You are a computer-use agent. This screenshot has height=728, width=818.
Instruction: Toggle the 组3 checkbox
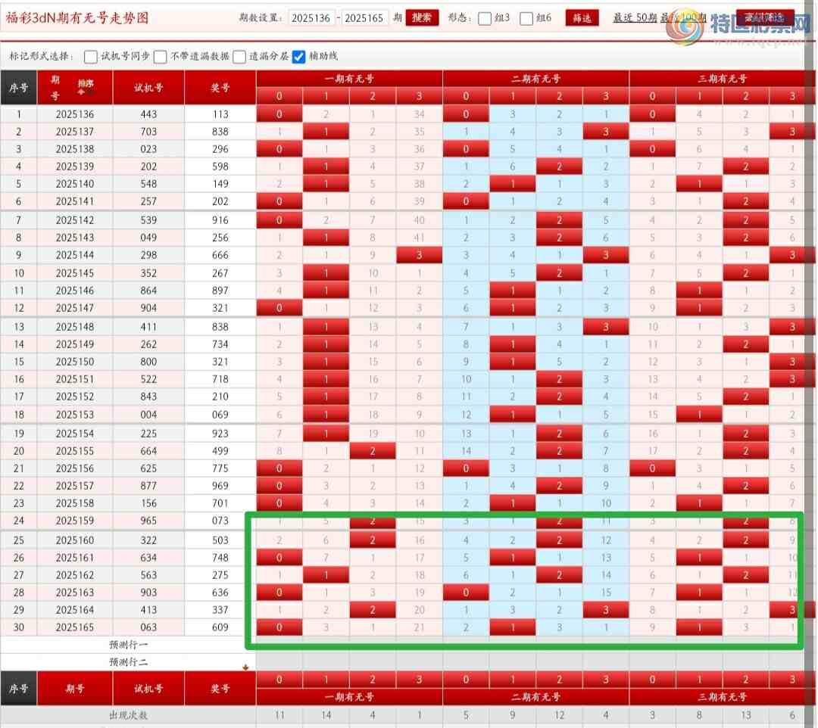(x=485, y=19)
